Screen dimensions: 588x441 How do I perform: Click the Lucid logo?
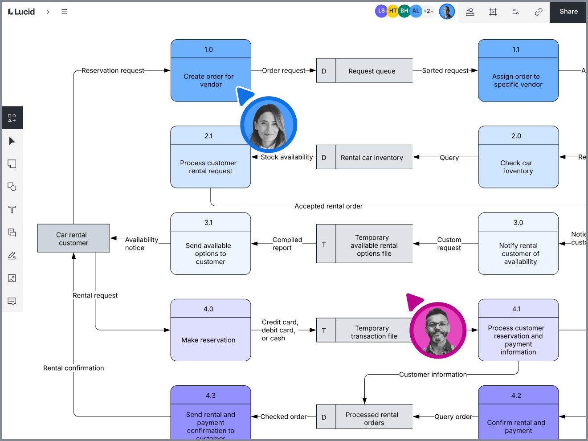[21, 12]
